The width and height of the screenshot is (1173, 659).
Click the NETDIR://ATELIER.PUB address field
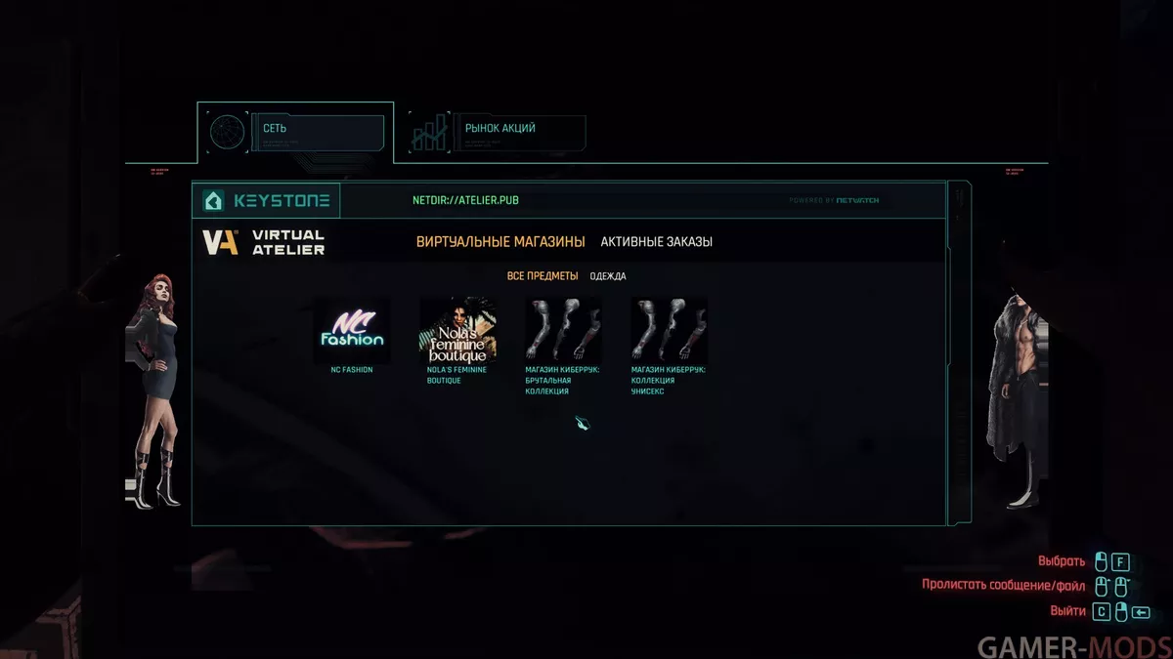pos(465,200)
